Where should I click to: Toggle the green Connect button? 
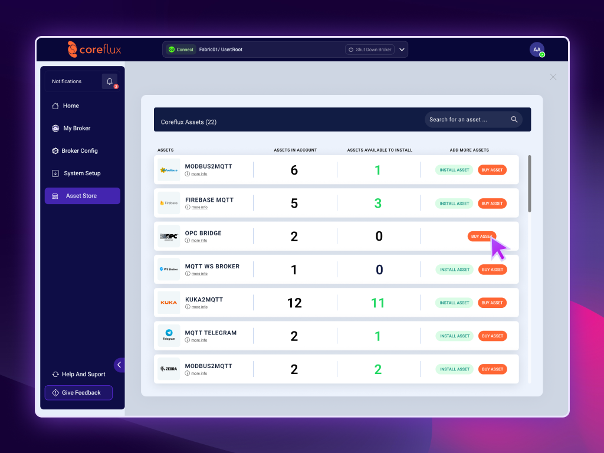click(180, 50)
